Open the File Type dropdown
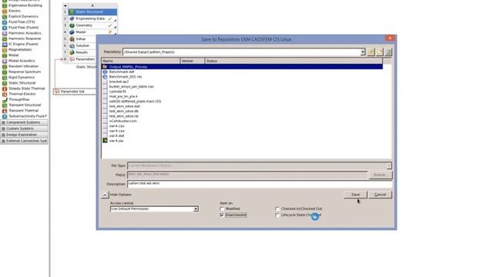The height and width of the screenshot is (277, 493). [389, 165]
